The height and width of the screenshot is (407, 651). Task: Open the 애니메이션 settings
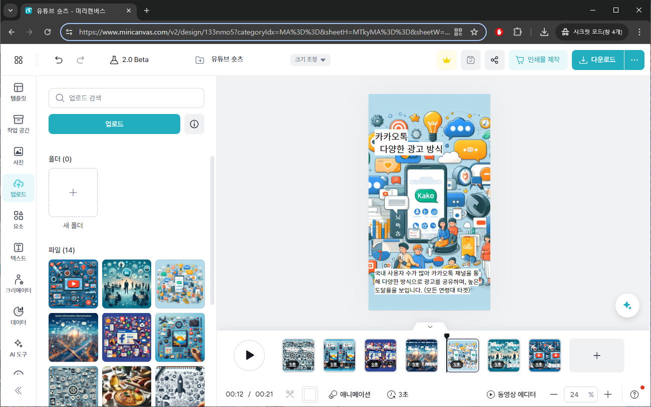tap(350, 394)
